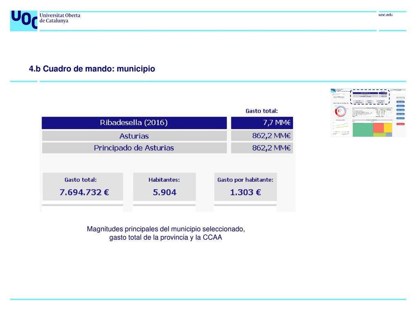Select the Ribadesella (2016) row
The height and width of the screenshot is (314, 418).
click(x=134, y=123)
